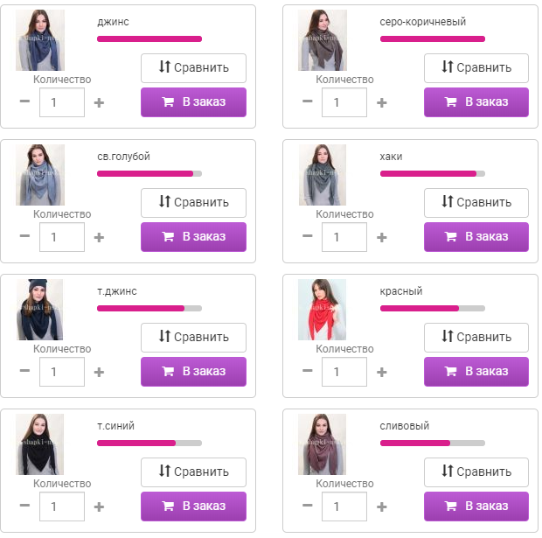Click the т.синий stock level bar

pos(149,443)
